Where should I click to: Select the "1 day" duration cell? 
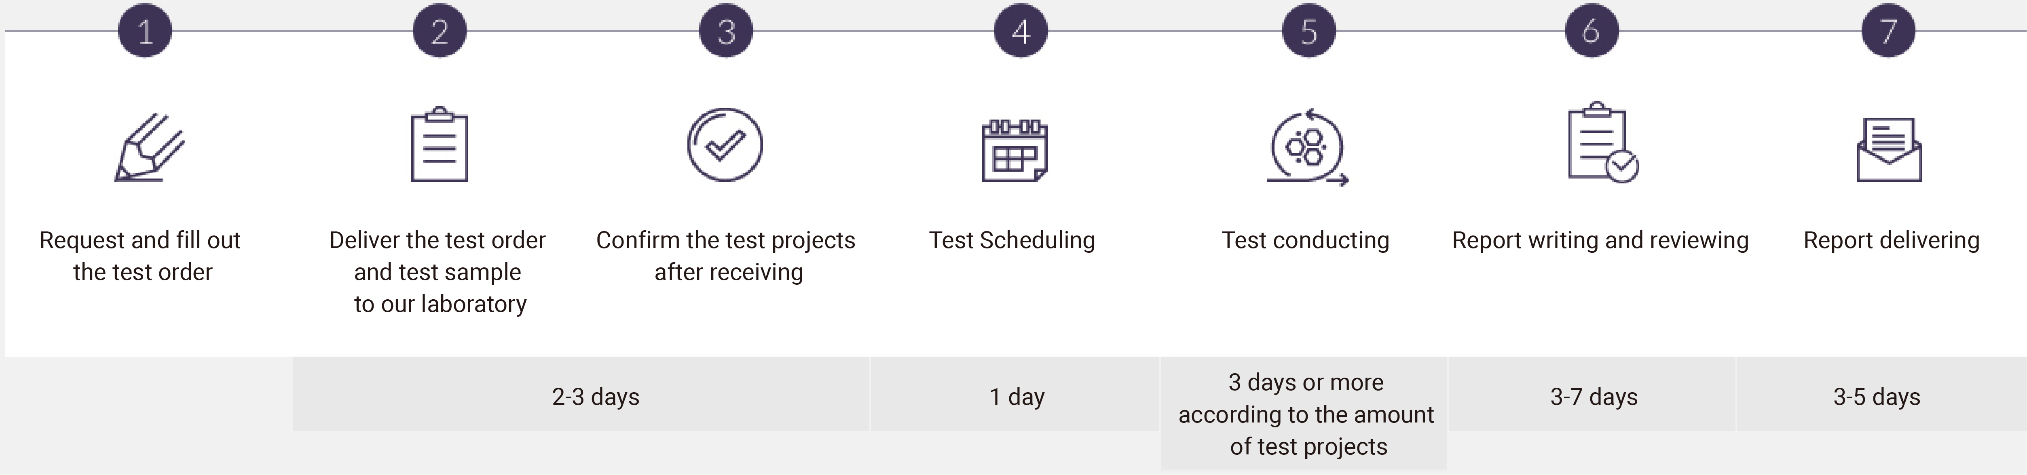[x=1016, y=395]
